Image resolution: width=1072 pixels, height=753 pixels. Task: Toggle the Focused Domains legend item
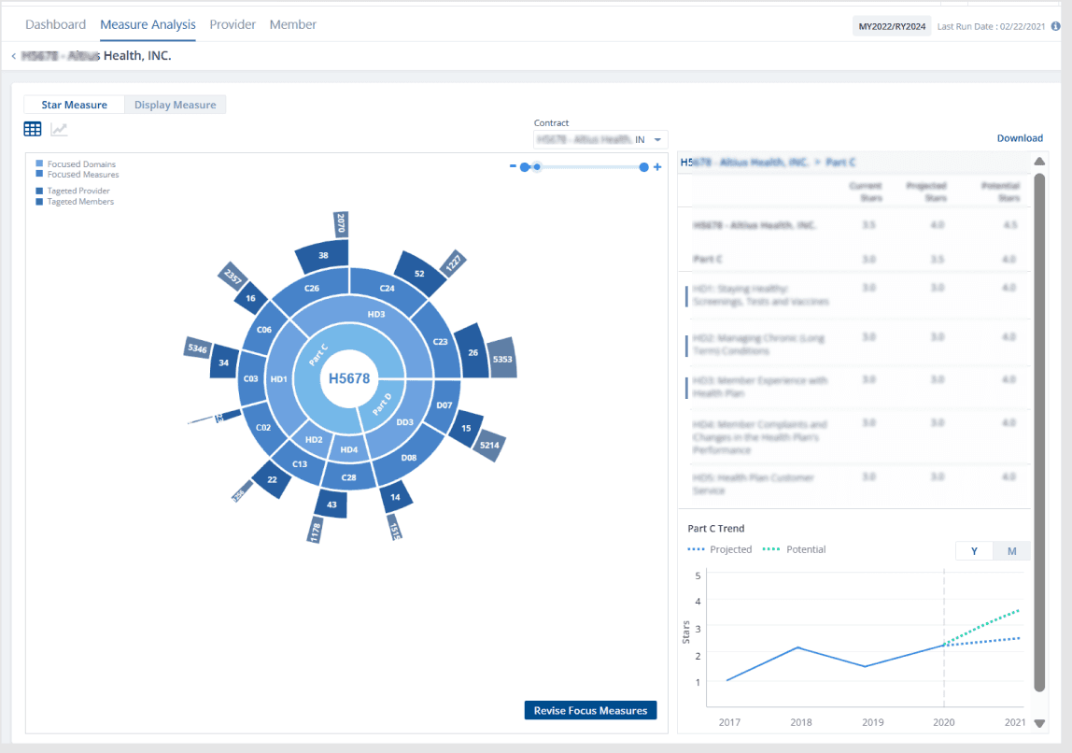click(x=76, y=164)
